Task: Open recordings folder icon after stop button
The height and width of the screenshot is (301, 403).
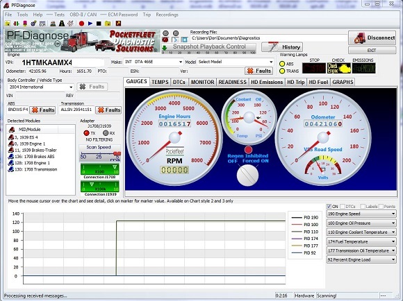Action: (108, 24)
